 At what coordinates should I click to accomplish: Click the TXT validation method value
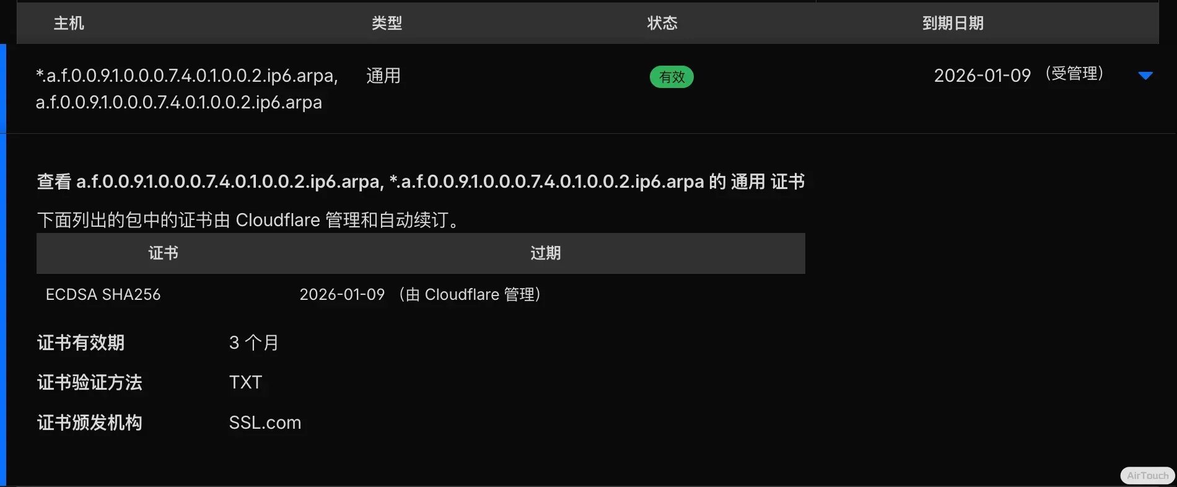[245, 382]
